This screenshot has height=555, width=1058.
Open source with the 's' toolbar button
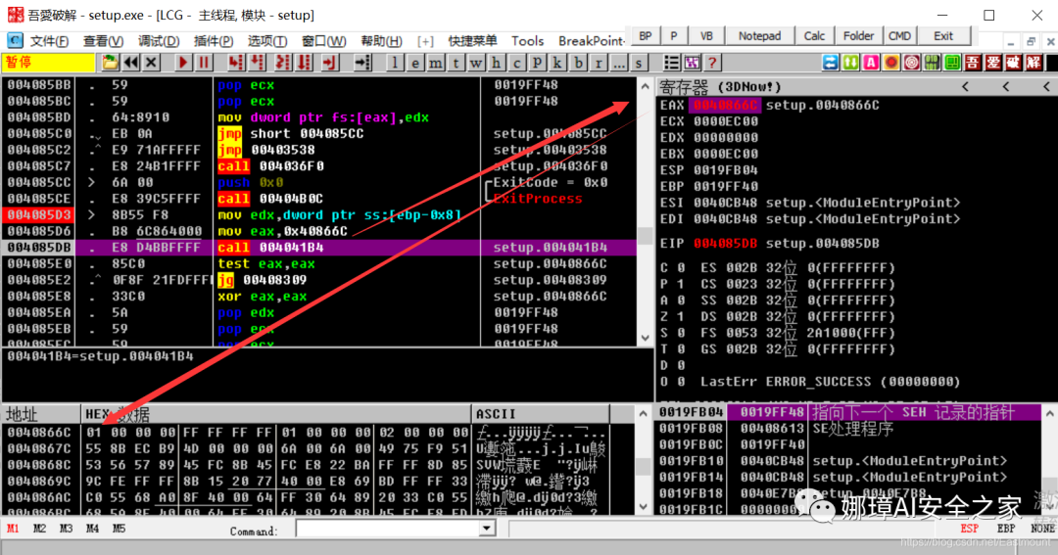(x=639, y=63)
